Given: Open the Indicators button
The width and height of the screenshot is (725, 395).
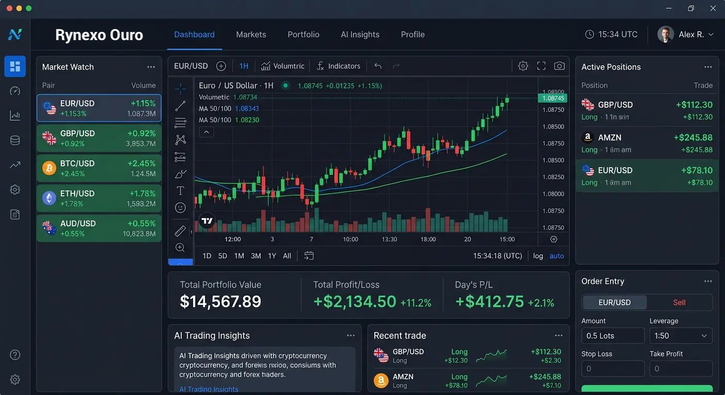Looking at the screenshot, I should [338, 66].
